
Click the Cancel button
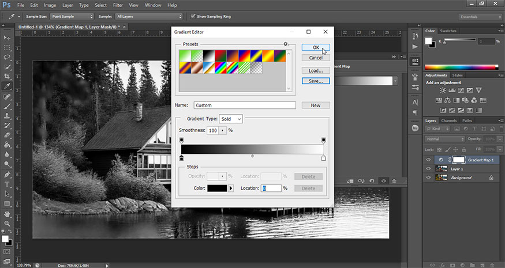point(315,58)
